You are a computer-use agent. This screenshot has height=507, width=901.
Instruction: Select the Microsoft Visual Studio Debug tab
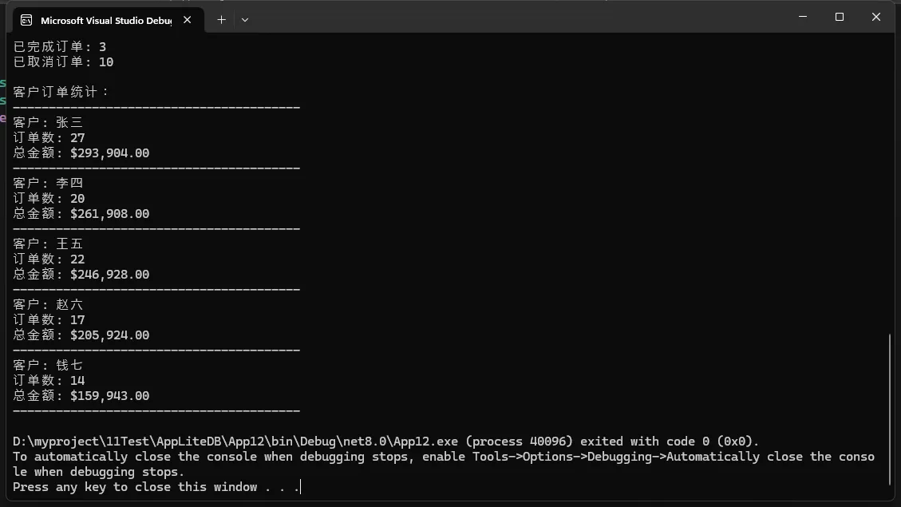tap(105, 20)
